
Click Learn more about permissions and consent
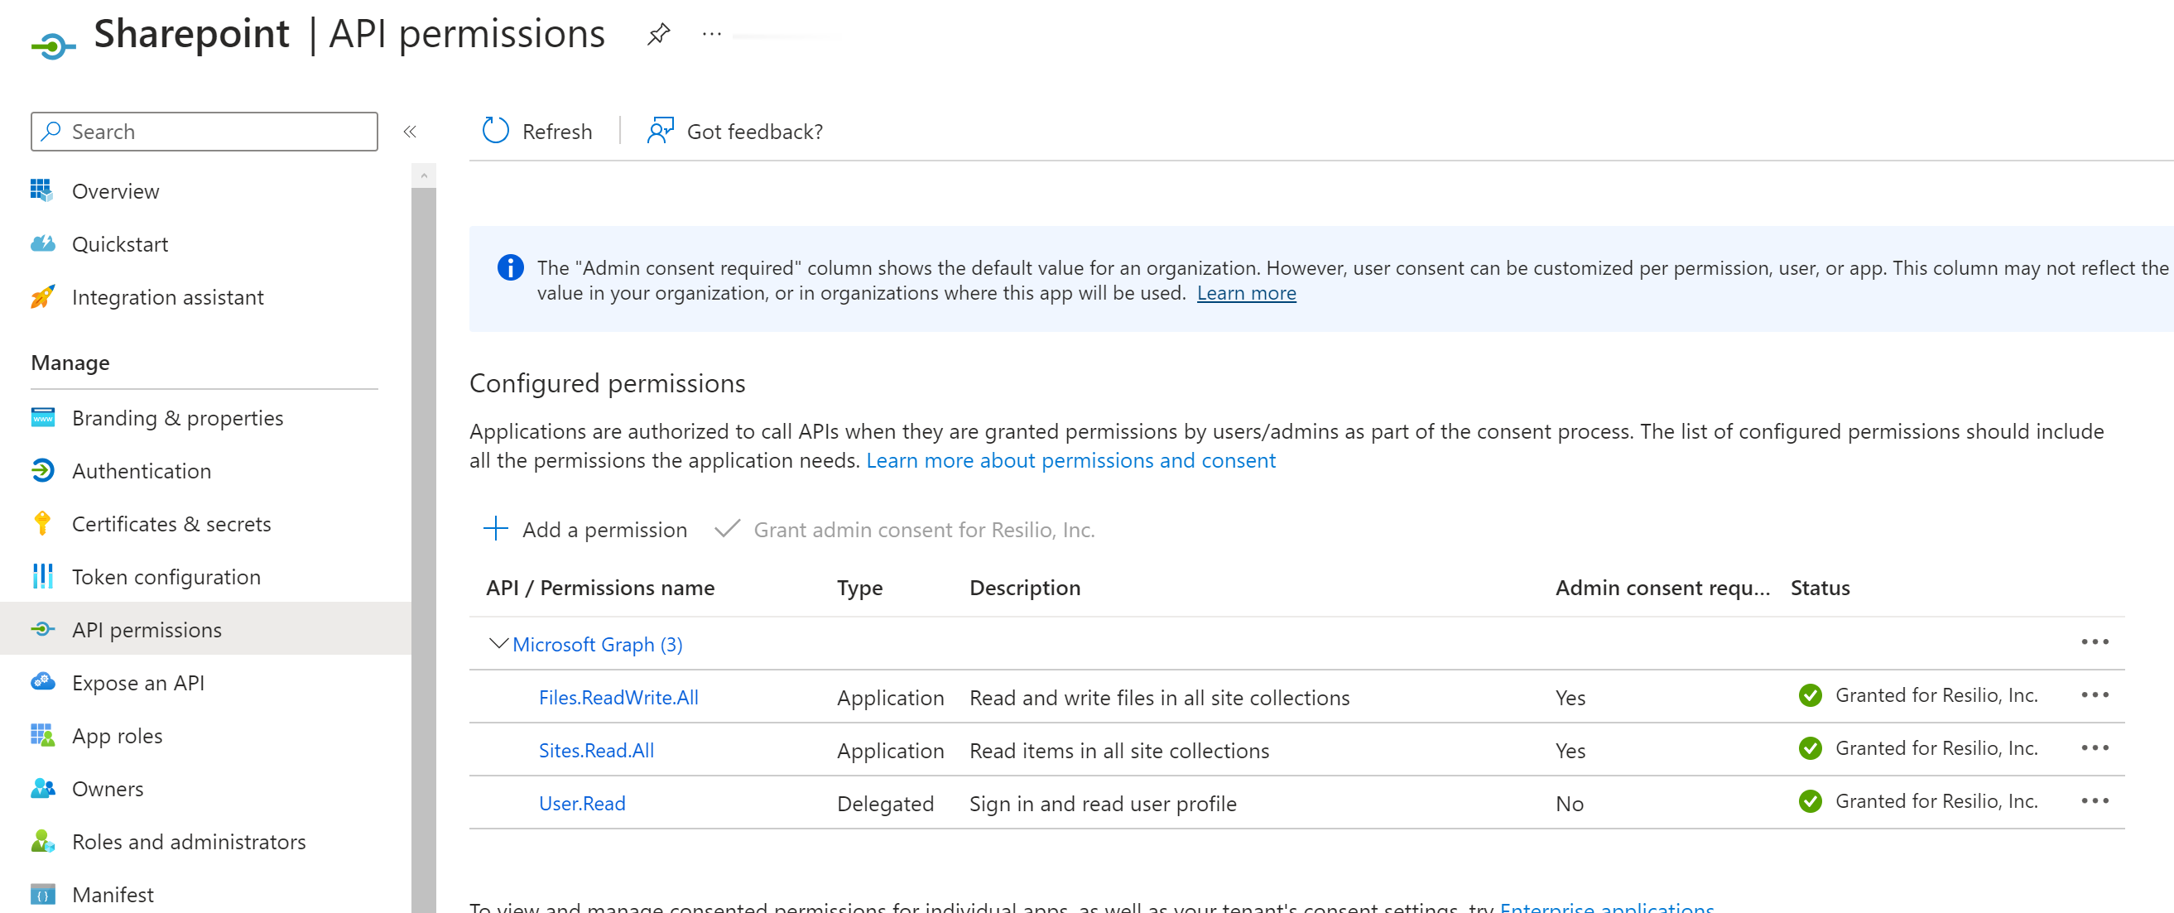pyautogui.click(x=1070, y=461)
